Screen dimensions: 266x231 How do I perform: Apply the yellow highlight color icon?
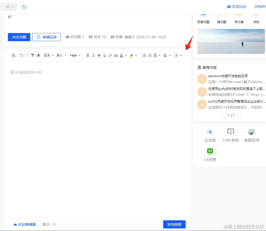click(132, 55)
